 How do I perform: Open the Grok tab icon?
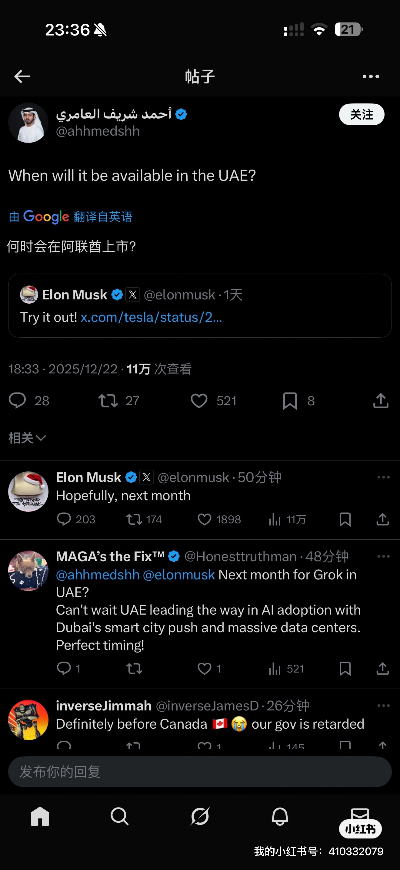point(200,817)
